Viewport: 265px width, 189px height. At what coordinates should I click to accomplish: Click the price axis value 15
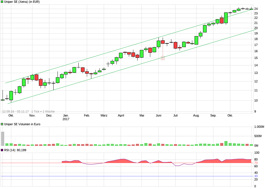[256, 58]
